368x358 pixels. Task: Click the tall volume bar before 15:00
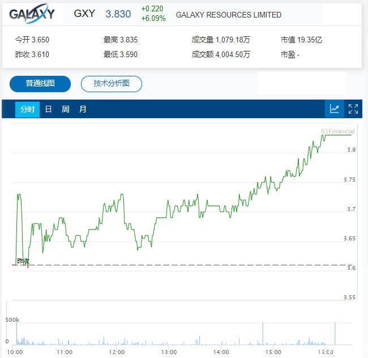[263, 333]
